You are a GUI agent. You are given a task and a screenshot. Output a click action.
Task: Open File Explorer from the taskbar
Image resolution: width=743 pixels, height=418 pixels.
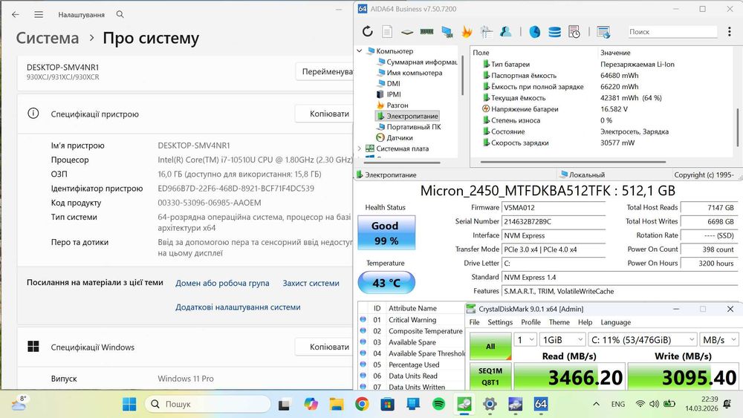click(337, 404)
